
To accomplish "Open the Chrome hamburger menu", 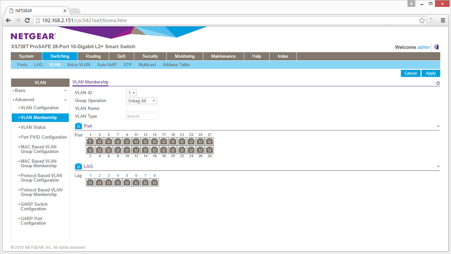I will (x=443, y=21).
